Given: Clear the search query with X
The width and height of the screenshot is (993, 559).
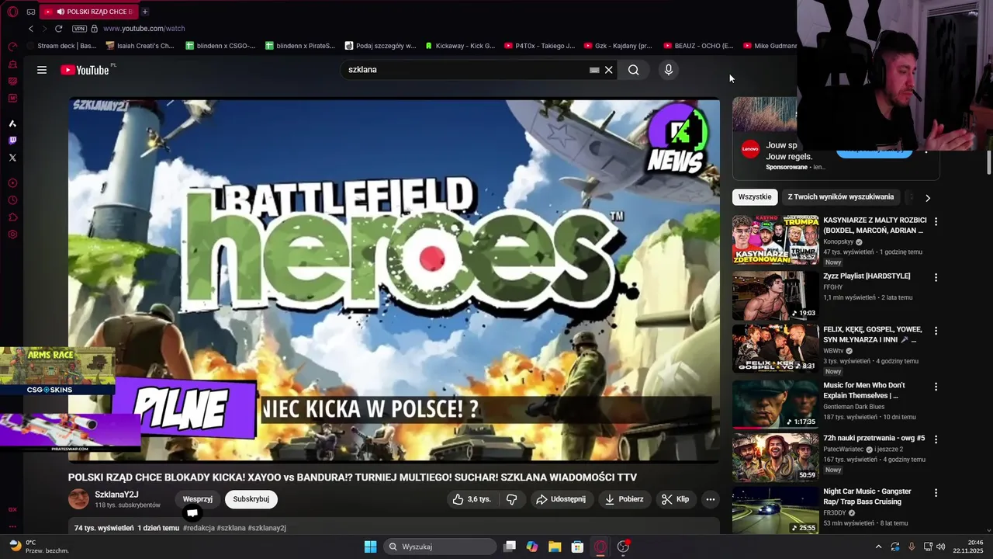Looking at the screenshot, I should [x=609, y=70].
